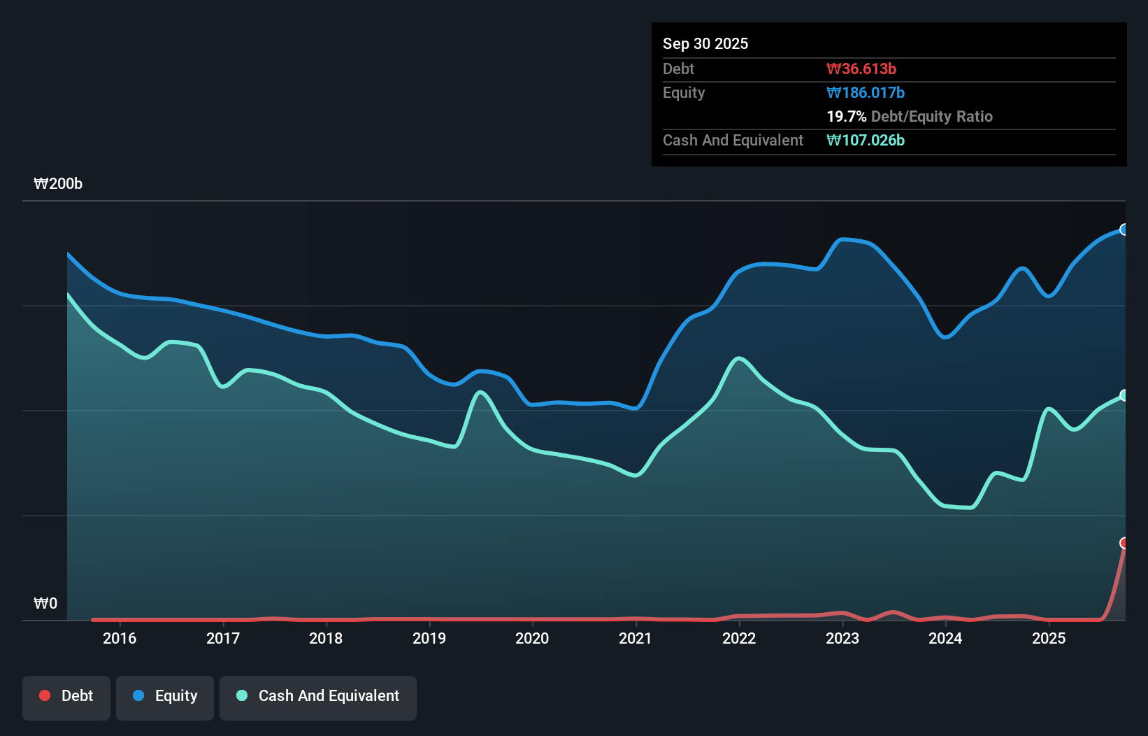Select the 2024 x-axis label

coord(945,638)
